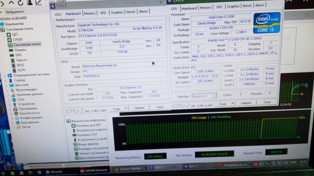The image size is (314, 176).
Task: Open the Tools dropdown arrow in CPU window
Action: tap(232, 103)
